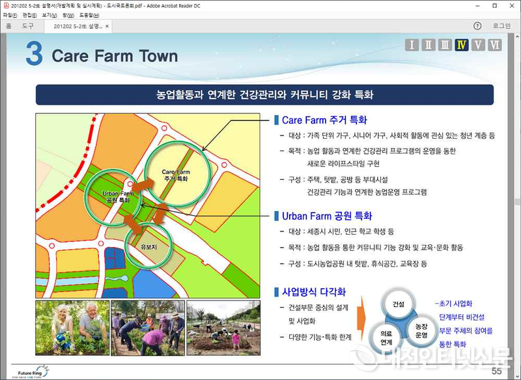The image size is (521, 380).
Task: Select Roman numeral VI section icon
Action: coord(494,45)
